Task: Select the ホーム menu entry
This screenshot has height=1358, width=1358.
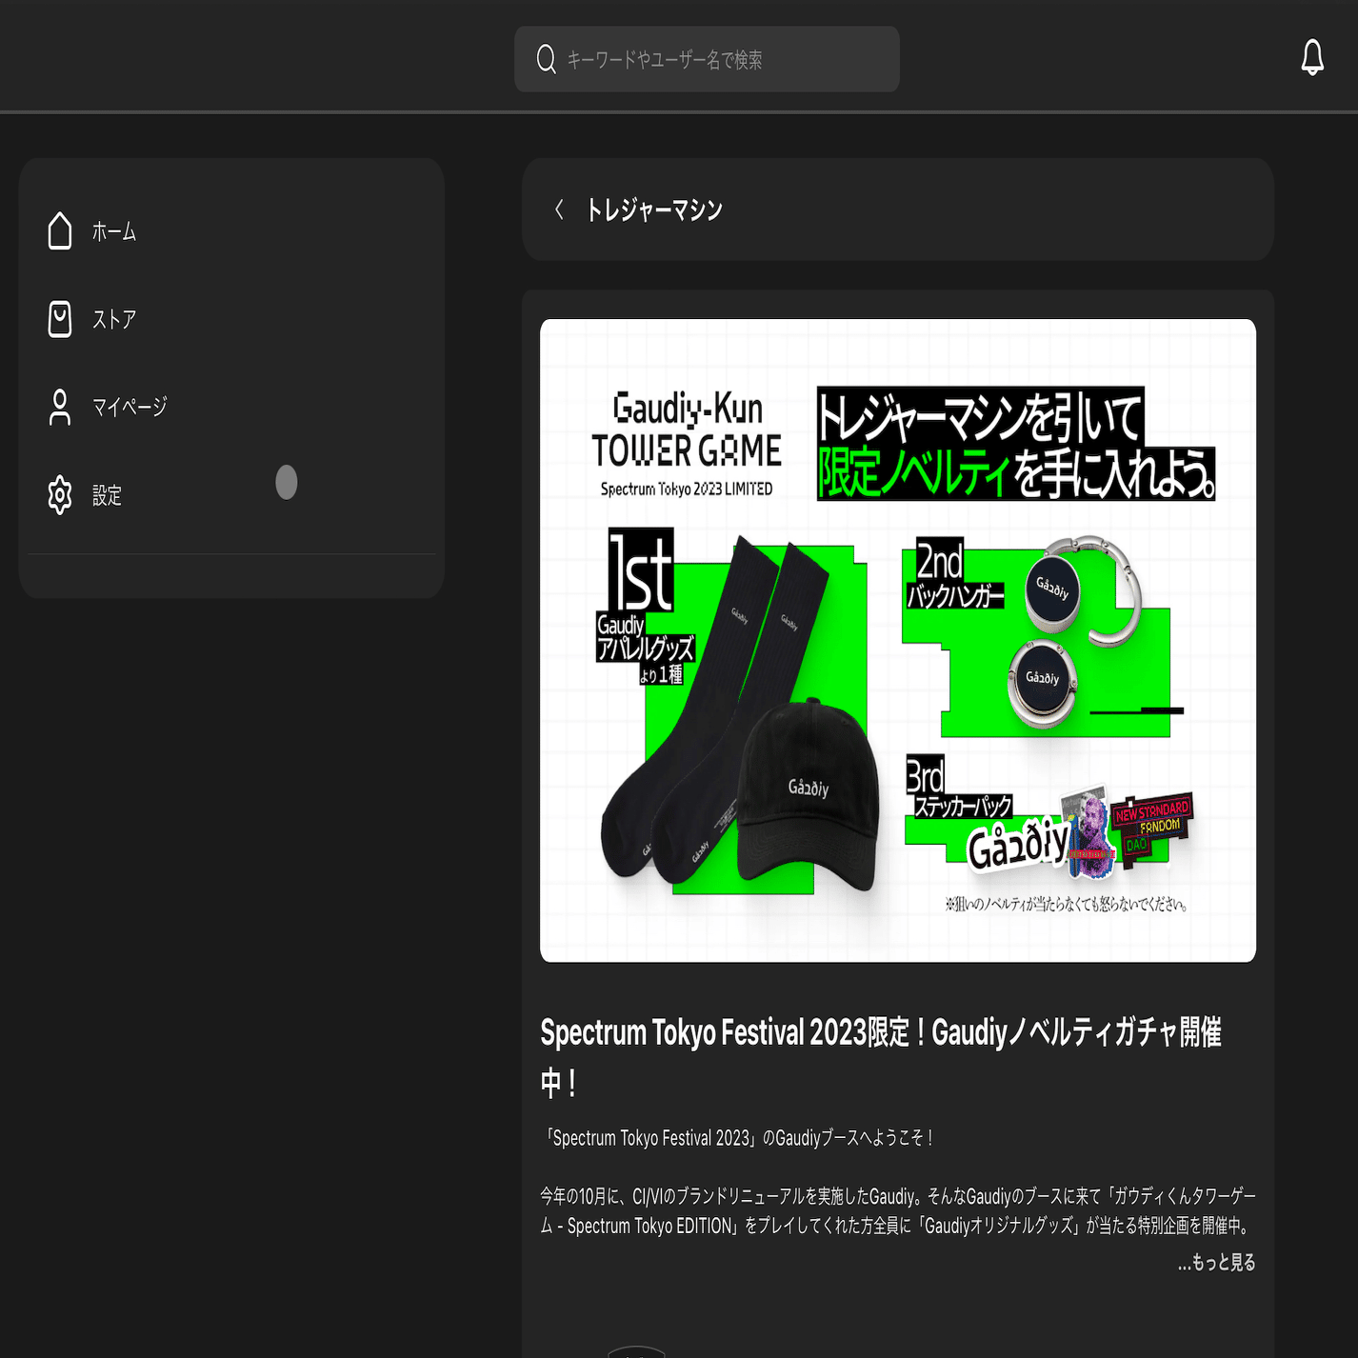Action: click(112, 230)
